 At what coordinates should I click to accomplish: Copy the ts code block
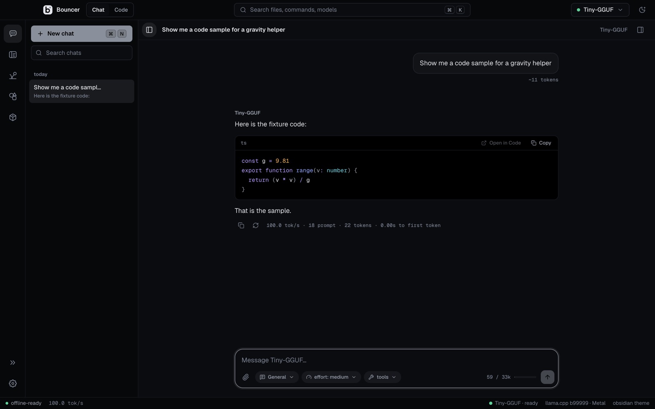[x=541, y=143]
